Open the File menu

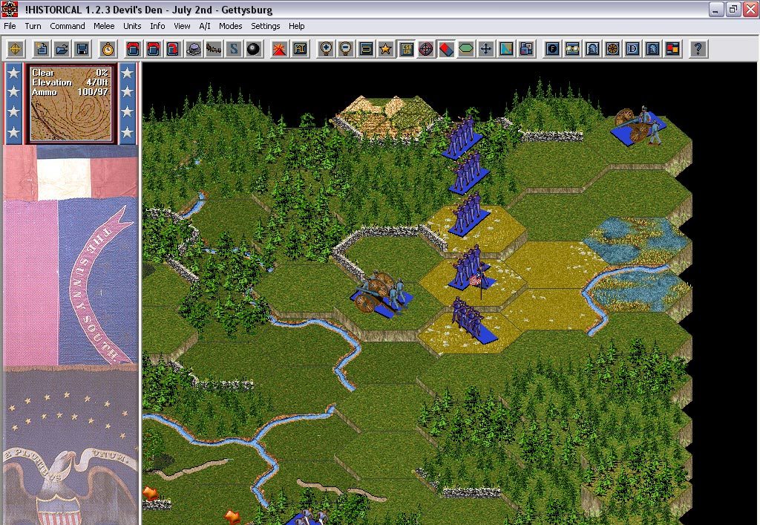coord(10,26)
